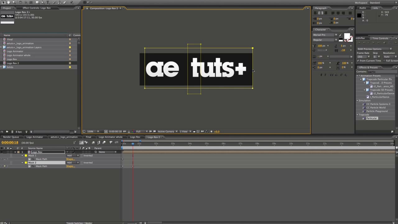This screenshot has height=224, width=398.
Task: Toggle the Mask 1 Mask Path stopwatch
Action: tap(29, 159)
